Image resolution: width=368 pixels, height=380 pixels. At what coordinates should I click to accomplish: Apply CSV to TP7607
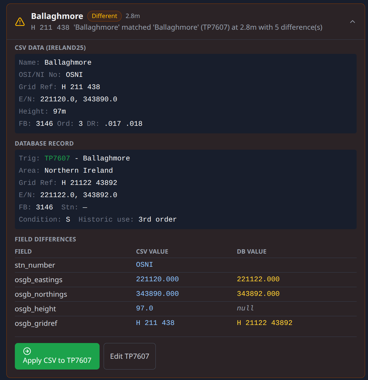(x=57, y=356)
